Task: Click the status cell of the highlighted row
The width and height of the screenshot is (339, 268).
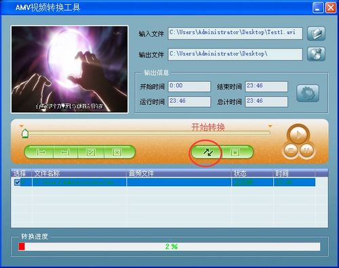Action: (252, 182)
